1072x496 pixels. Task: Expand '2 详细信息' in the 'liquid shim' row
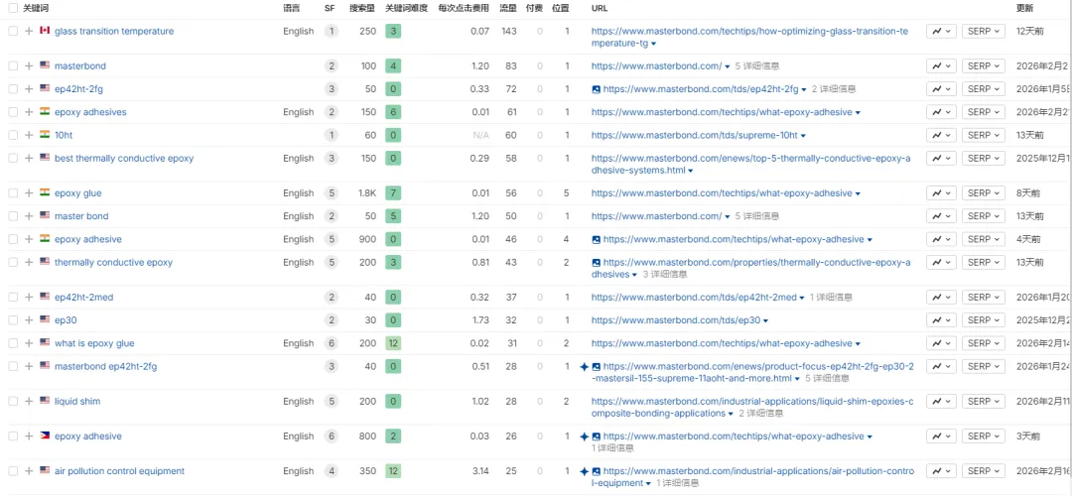760,414
